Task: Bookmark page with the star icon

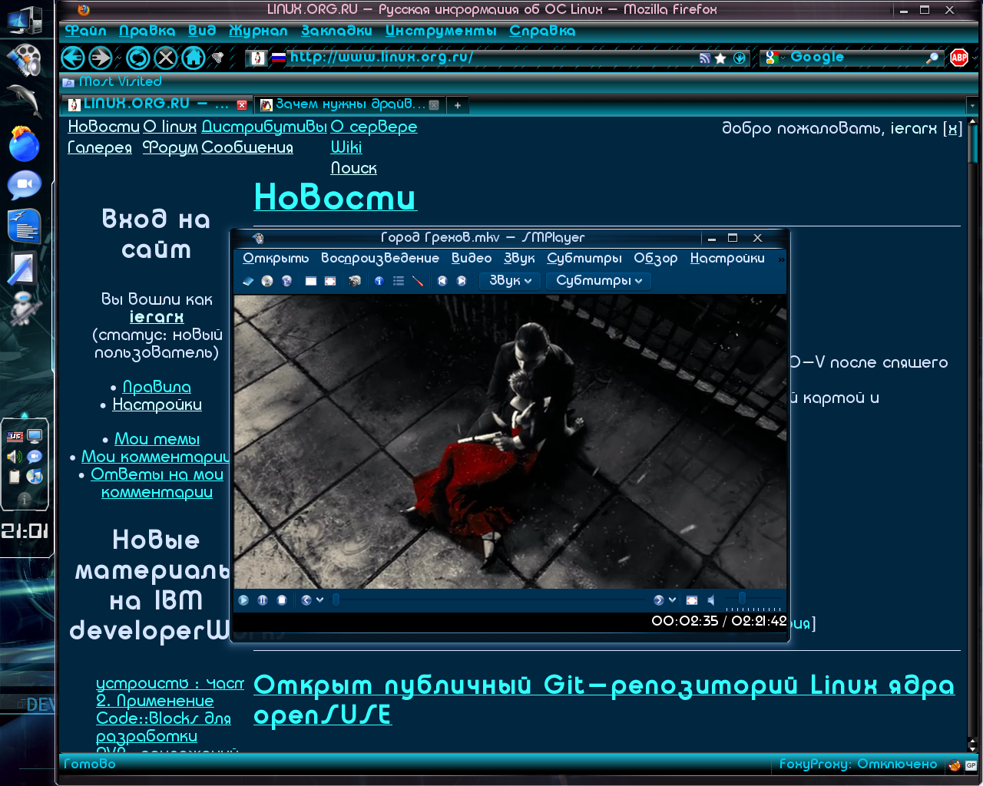Action: [x=720, y=58]
